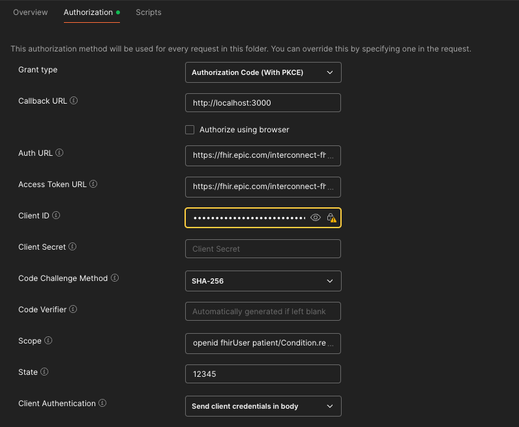Switch to the Scripts tab
519x427 pixels.
(x=149, y=12)
